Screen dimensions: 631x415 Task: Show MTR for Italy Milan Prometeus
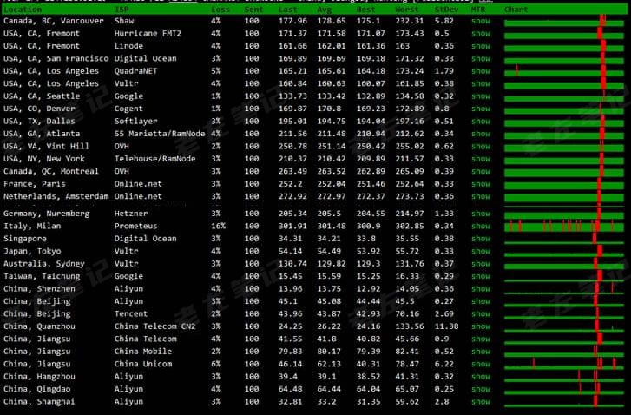[480, 226]
